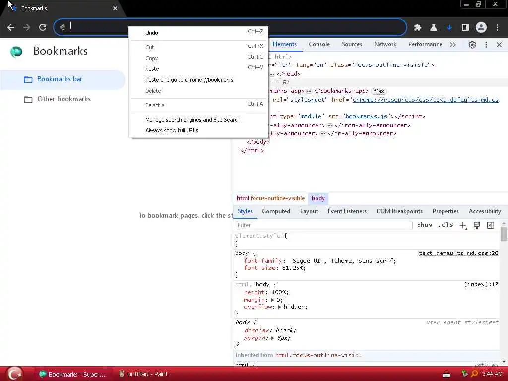Select the body breadcrumb

tap(318, 198)
